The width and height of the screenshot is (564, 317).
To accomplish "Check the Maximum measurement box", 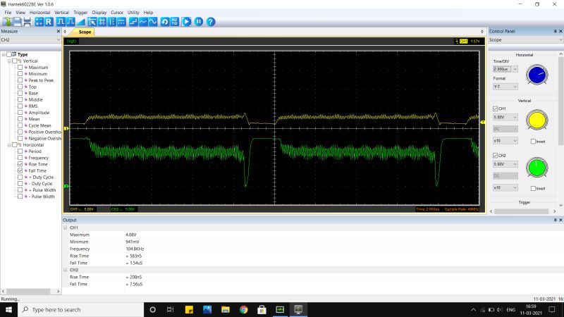I will [20, 67].
